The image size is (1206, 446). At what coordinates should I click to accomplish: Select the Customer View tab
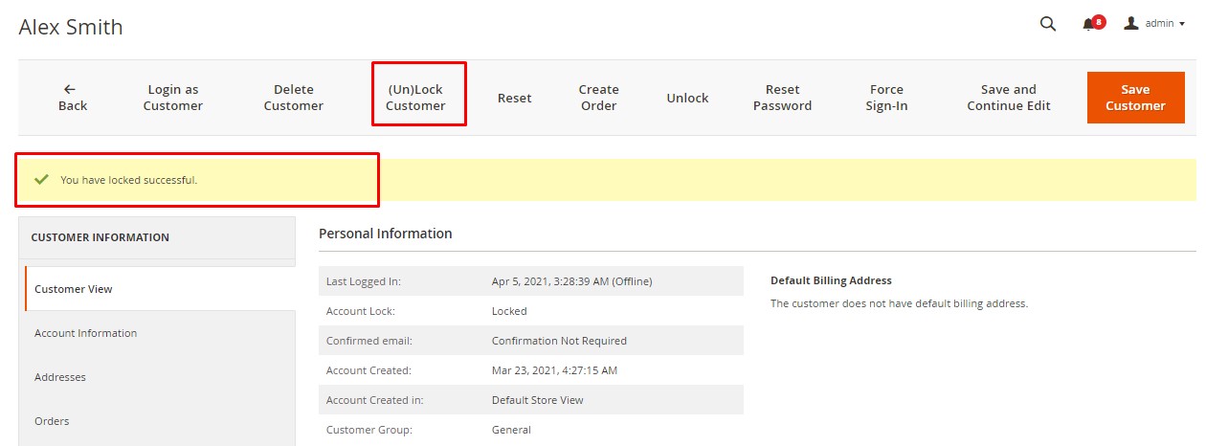click(x=160, y=289)
